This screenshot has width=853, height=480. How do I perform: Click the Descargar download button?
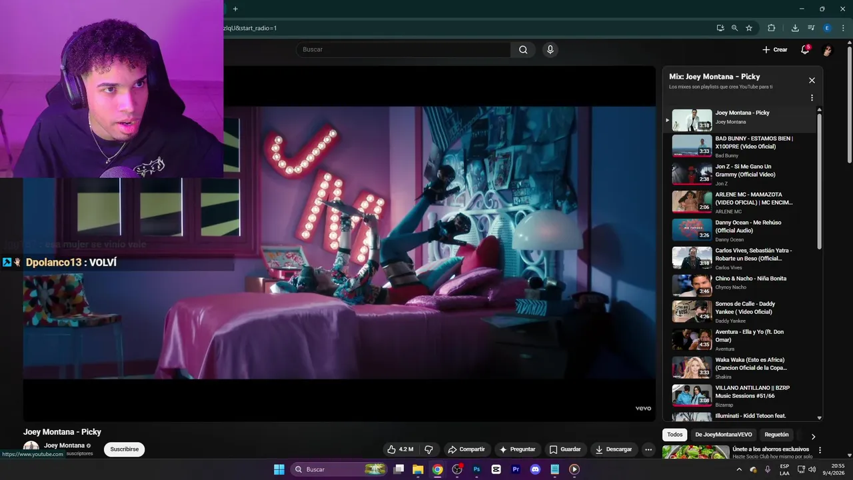(614, 449)
